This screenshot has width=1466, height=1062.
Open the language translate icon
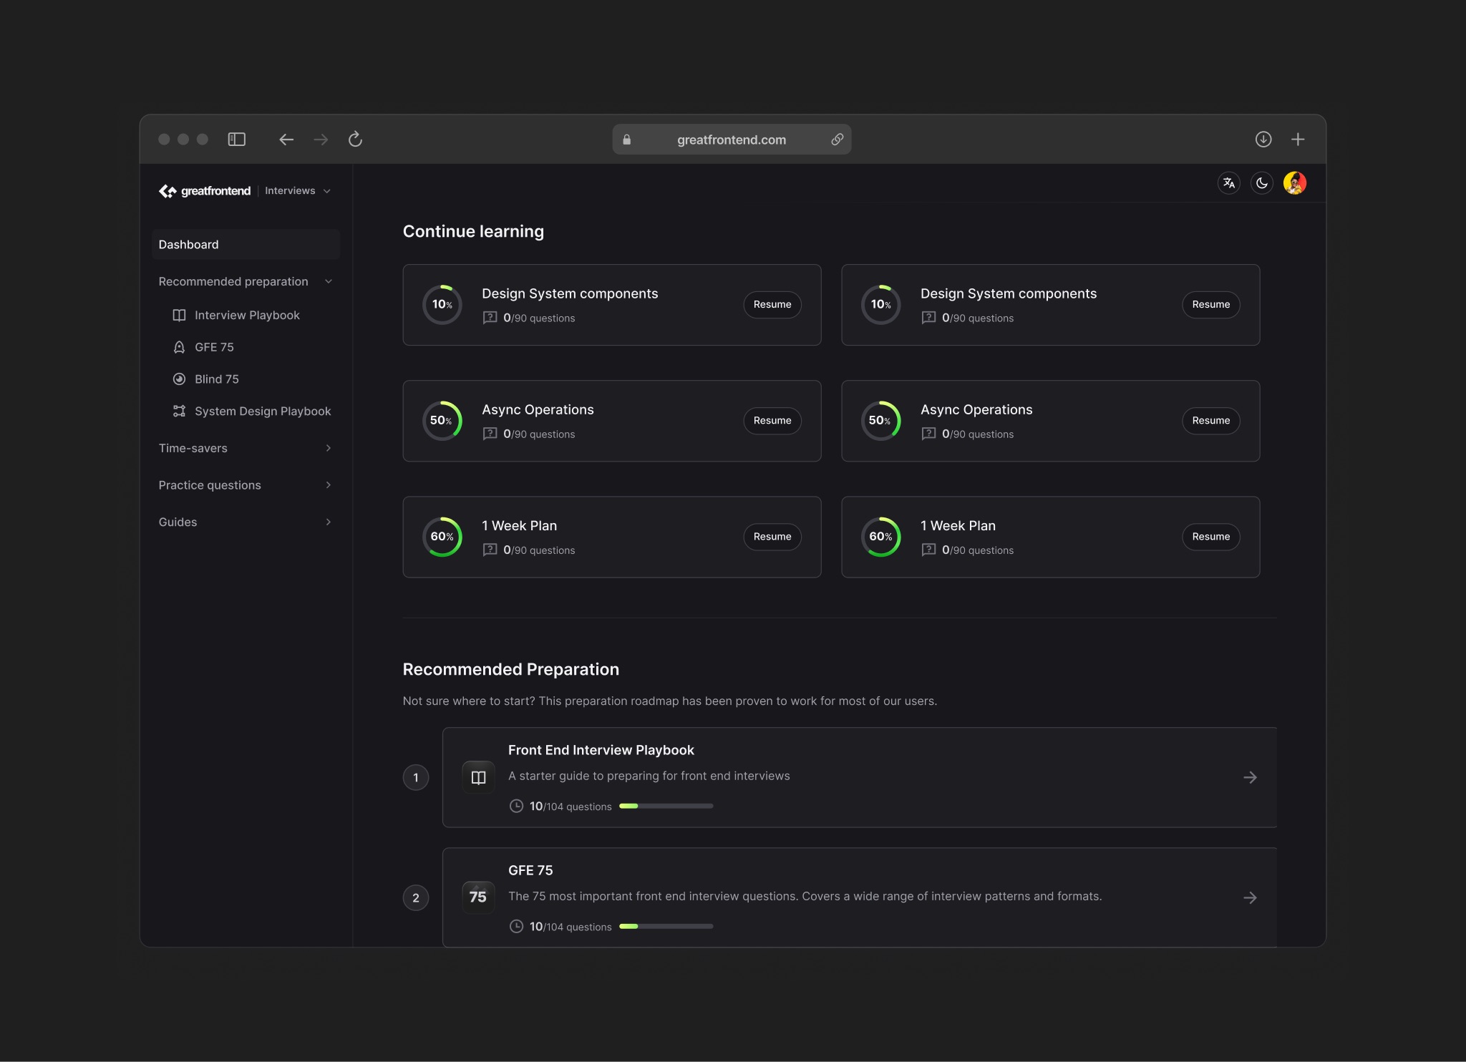click(x=1229, y=183)
